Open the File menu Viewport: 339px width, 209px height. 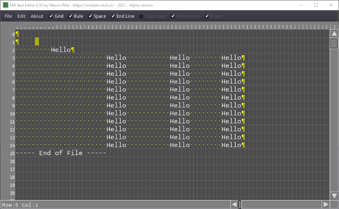(8, 16)
